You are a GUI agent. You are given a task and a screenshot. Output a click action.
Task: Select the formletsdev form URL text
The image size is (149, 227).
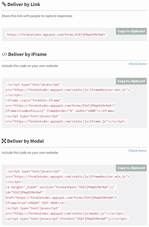tap(56, 35)
